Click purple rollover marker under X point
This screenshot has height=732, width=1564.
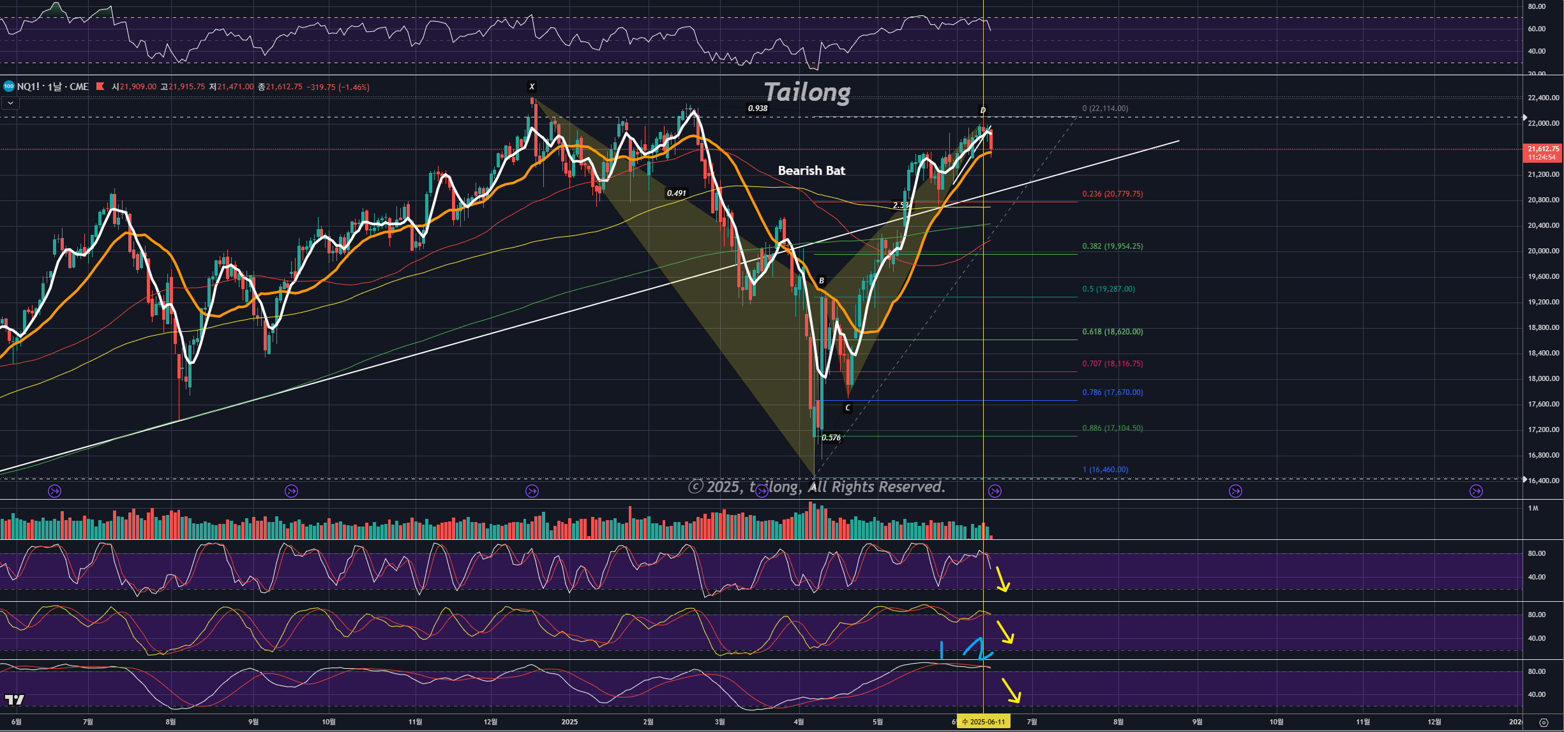(532, 491)
